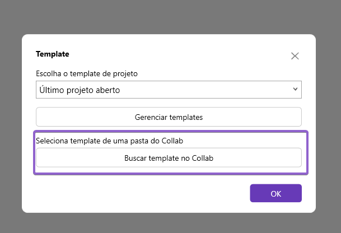Dismiss the dialog using the top-right cross icon

pyautogui.click(x=295, y=56)
